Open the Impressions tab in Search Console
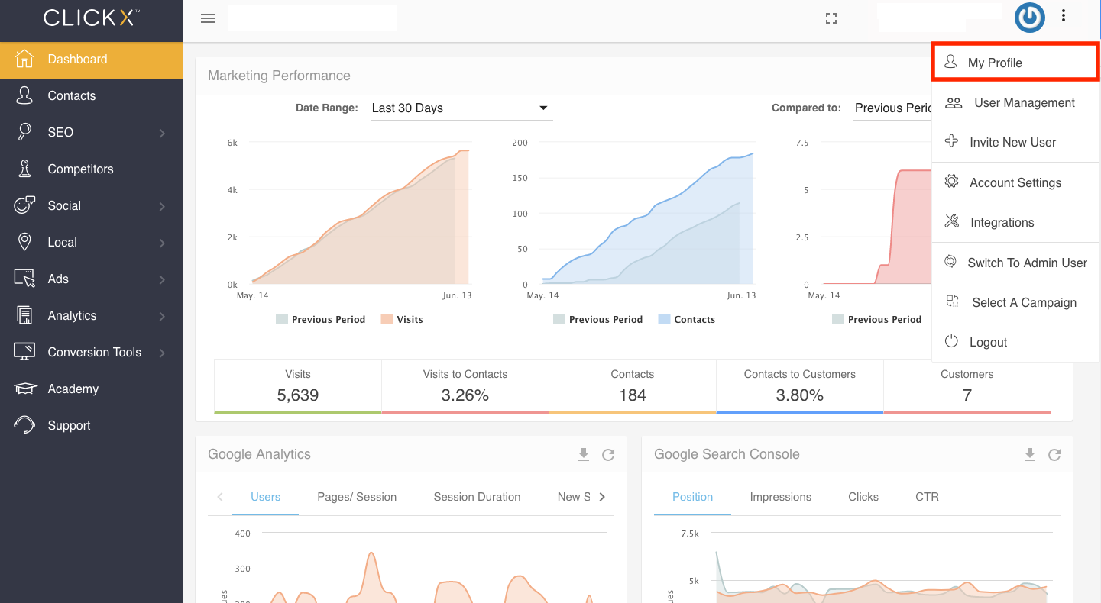Image resolution: width=1101 pixels, height=603 pixels. (x=780, y=497)
